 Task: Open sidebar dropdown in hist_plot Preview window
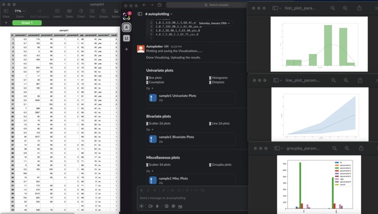[x=277, y=8]
